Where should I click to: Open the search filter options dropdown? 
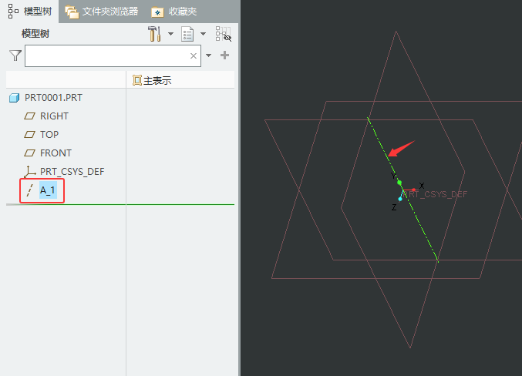coord(209,55)
